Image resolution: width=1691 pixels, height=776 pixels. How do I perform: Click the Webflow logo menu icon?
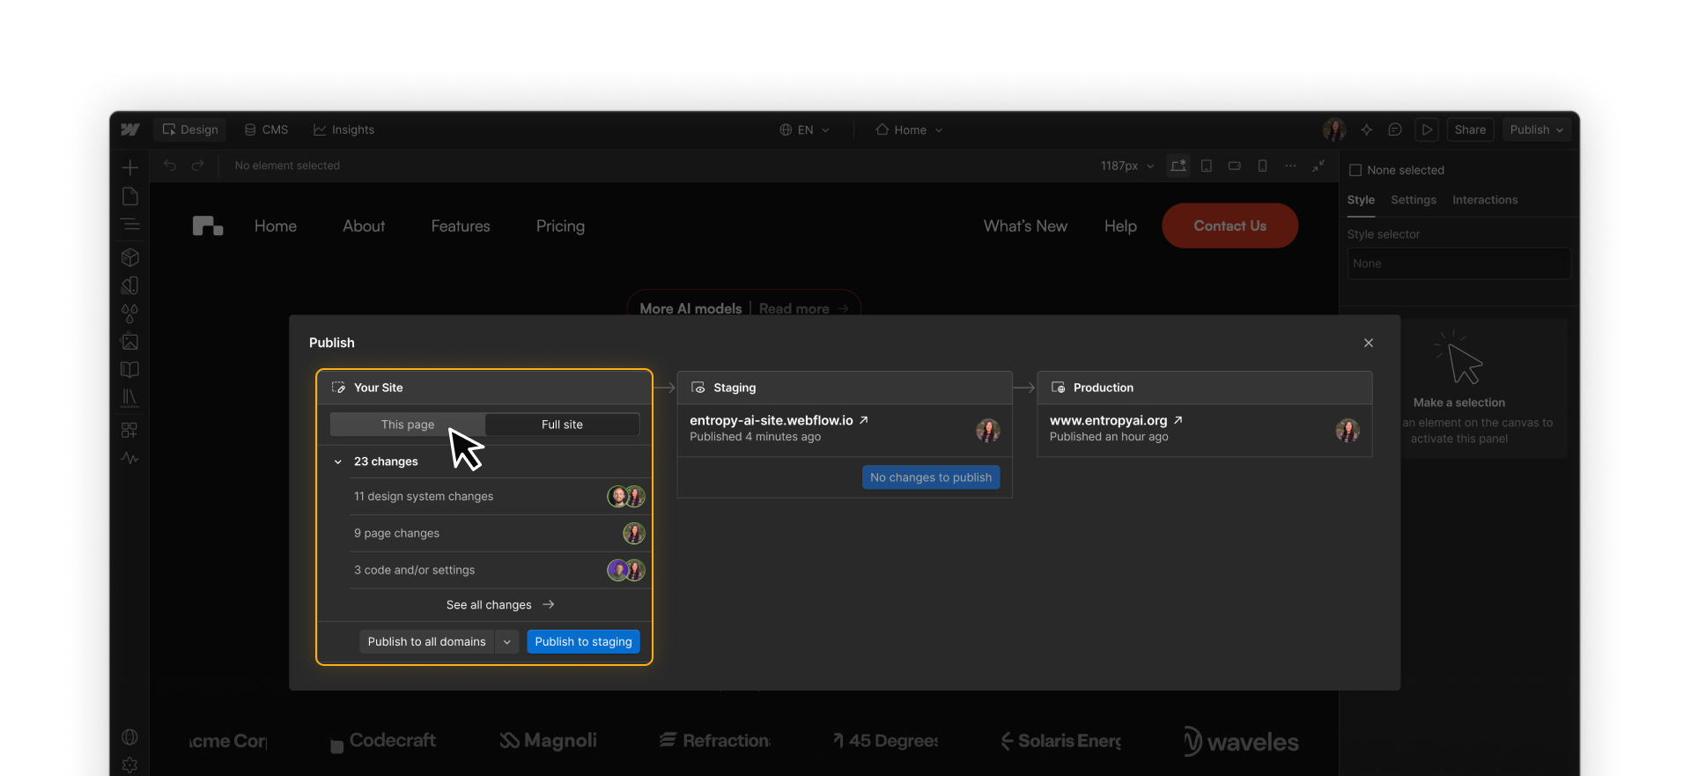click(130, 129)
